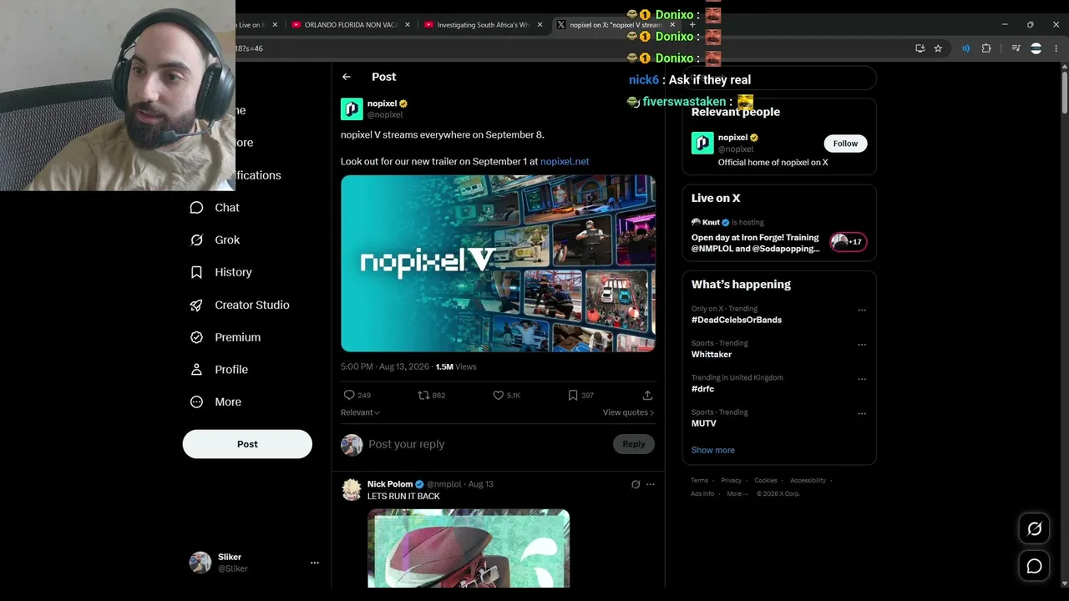The height and width of the screenshot is (601, 1069).
Task: Open the nopixel V trailer image
Action: click(498, 263)
